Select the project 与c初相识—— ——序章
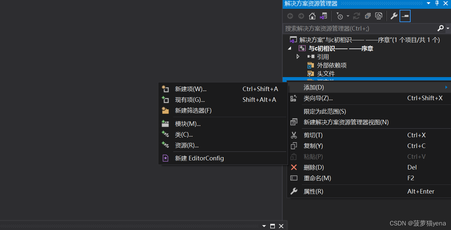451x230 pixels. click(x=341, y=48)
